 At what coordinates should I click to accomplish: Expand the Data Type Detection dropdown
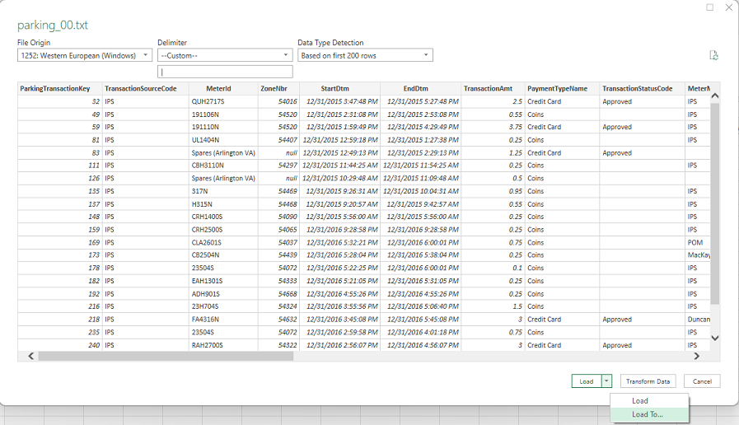coord(365,55)
